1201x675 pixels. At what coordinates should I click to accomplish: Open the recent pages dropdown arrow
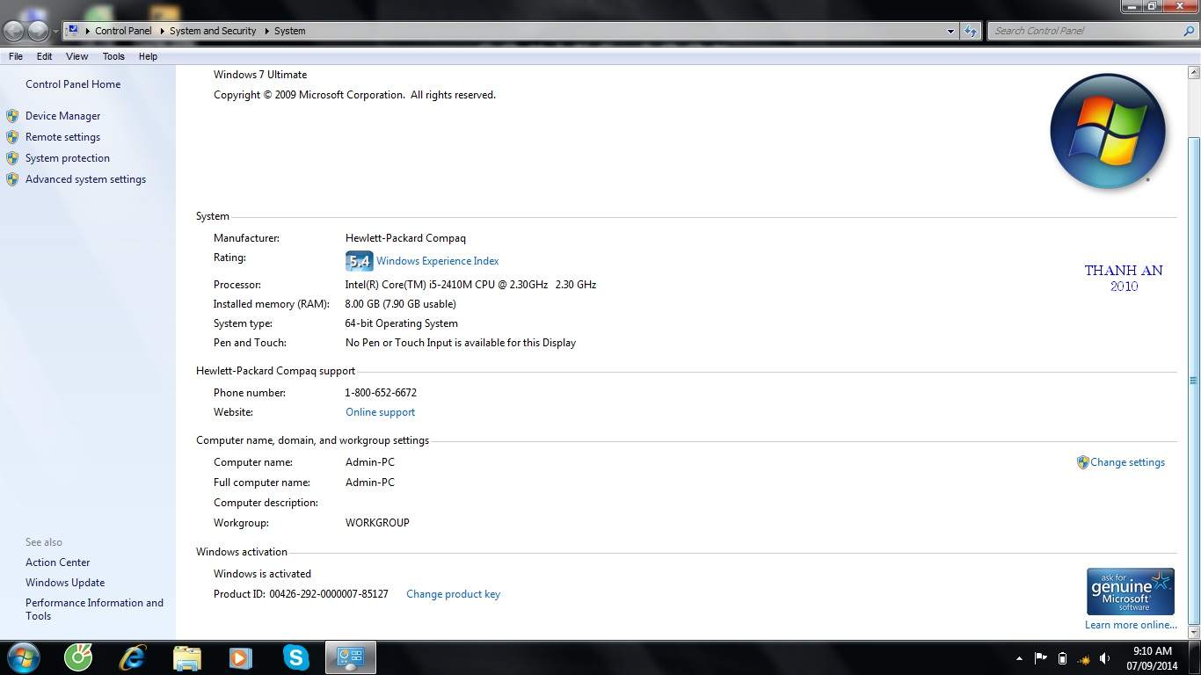(x=56, y=32)
